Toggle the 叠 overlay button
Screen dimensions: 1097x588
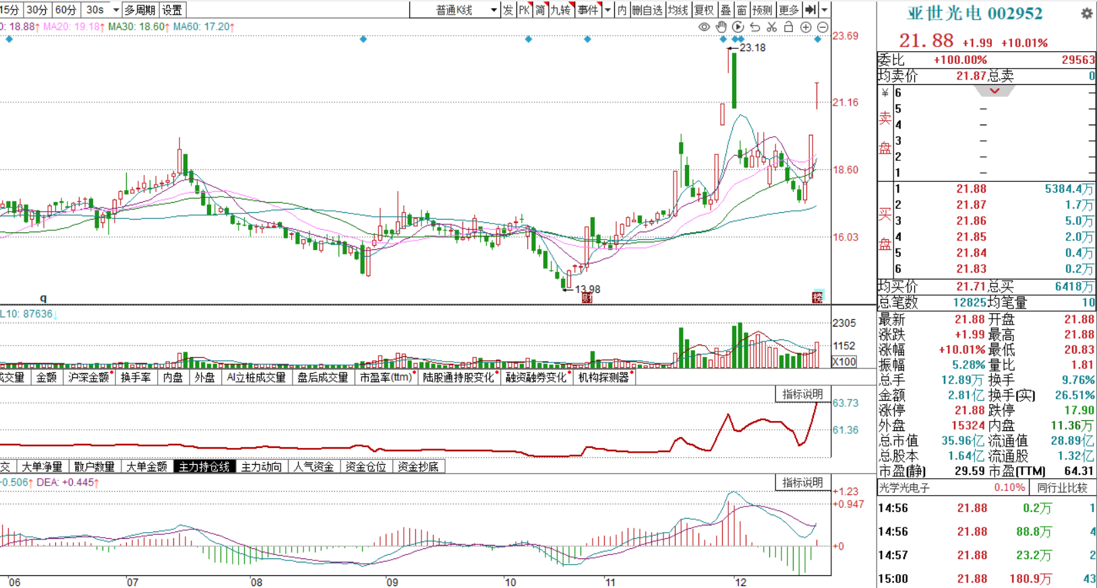[725, 9]
